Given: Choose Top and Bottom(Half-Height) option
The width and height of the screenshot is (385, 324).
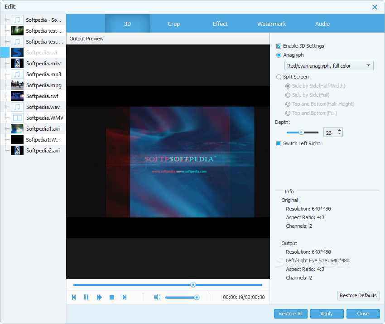Looking at the screenshot, I should click(x=288, y=104).
